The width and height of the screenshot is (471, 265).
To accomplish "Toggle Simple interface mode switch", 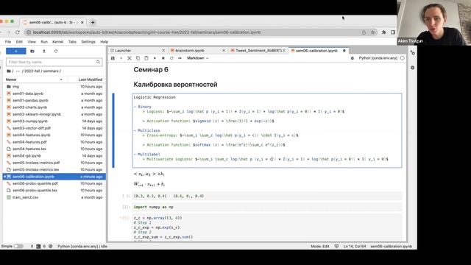I will (x=18, y=247).
